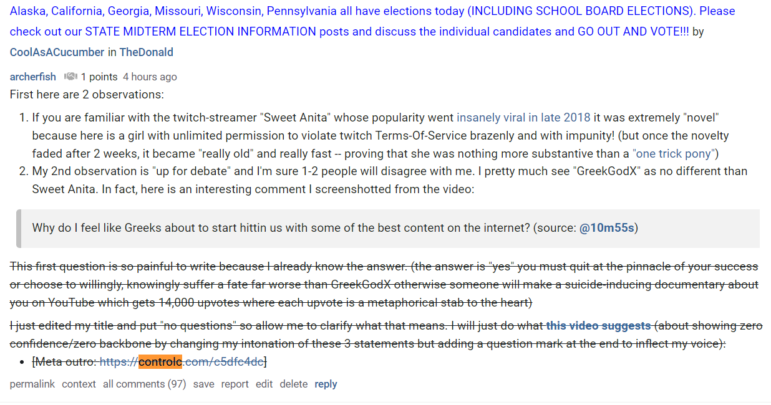
Task: Open the controlc.com meta outro link
Action: (x=182, y=361)
